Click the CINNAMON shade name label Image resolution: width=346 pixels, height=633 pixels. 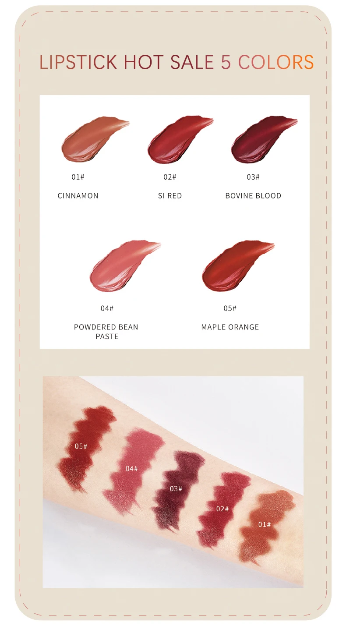(x=78, y=196)
